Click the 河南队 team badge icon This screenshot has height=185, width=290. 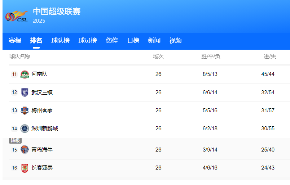coord(25,75)
